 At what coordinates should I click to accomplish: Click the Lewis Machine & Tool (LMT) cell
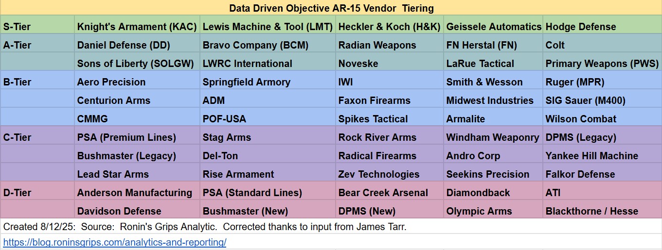tap(268, 27)
